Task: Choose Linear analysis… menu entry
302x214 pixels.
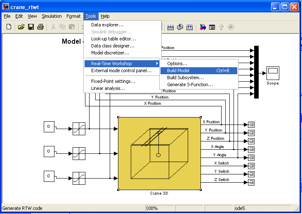Action: click(x=122, y=88)
